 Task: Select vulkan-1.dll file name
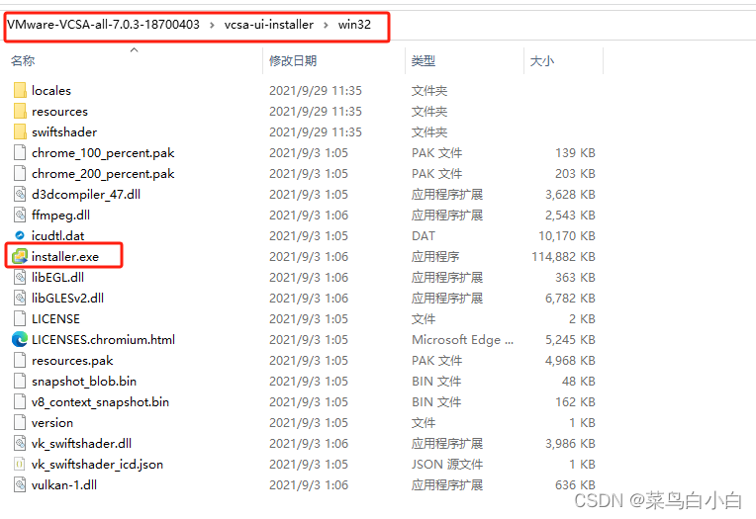click(x=64, y=484)
